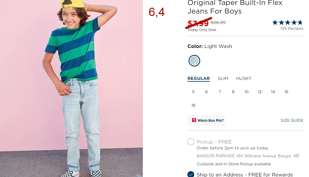Screen dimensions: 309x177
Task: Pick size 14
Action: tap(273, 92)
